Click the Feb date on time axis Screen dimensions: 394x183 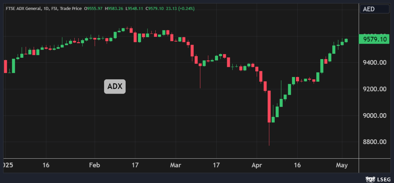[94, 165]
